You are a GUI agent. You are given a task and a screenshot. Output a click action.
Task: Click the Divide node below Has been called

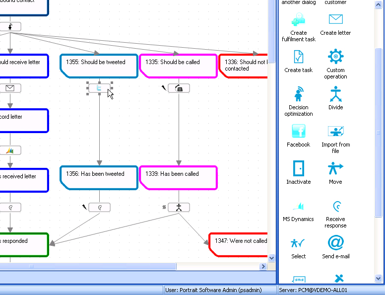pyautogui.click(x=179, y=207)
